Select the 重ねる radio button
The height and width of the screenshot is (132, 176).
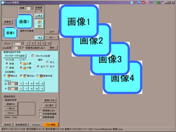(x=5, y=76)
